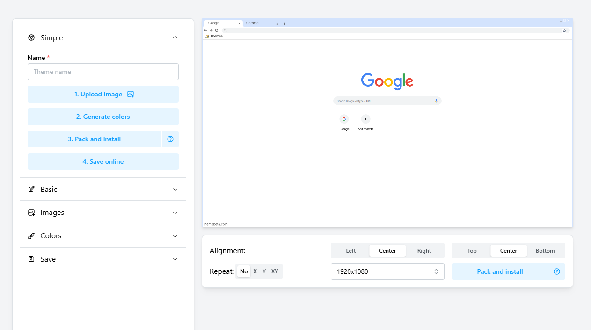Set horizontal alignment to Left
The height and width of the screenshot is (330, 591).
tap(351, 251)
